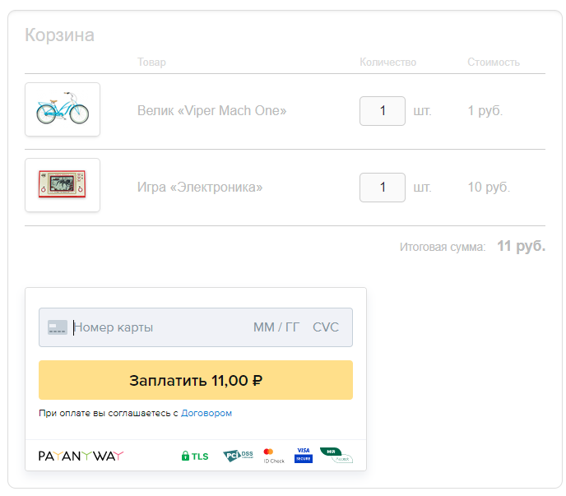The width and height of the screenshot is (566, 496).
Task: Open the Договором agreement link
Action: (206, 413)
